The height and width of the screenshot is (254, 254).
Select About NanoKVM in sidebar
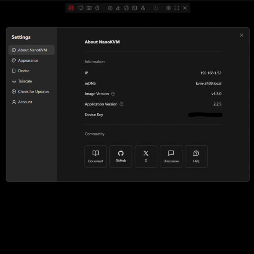(32, 50)
